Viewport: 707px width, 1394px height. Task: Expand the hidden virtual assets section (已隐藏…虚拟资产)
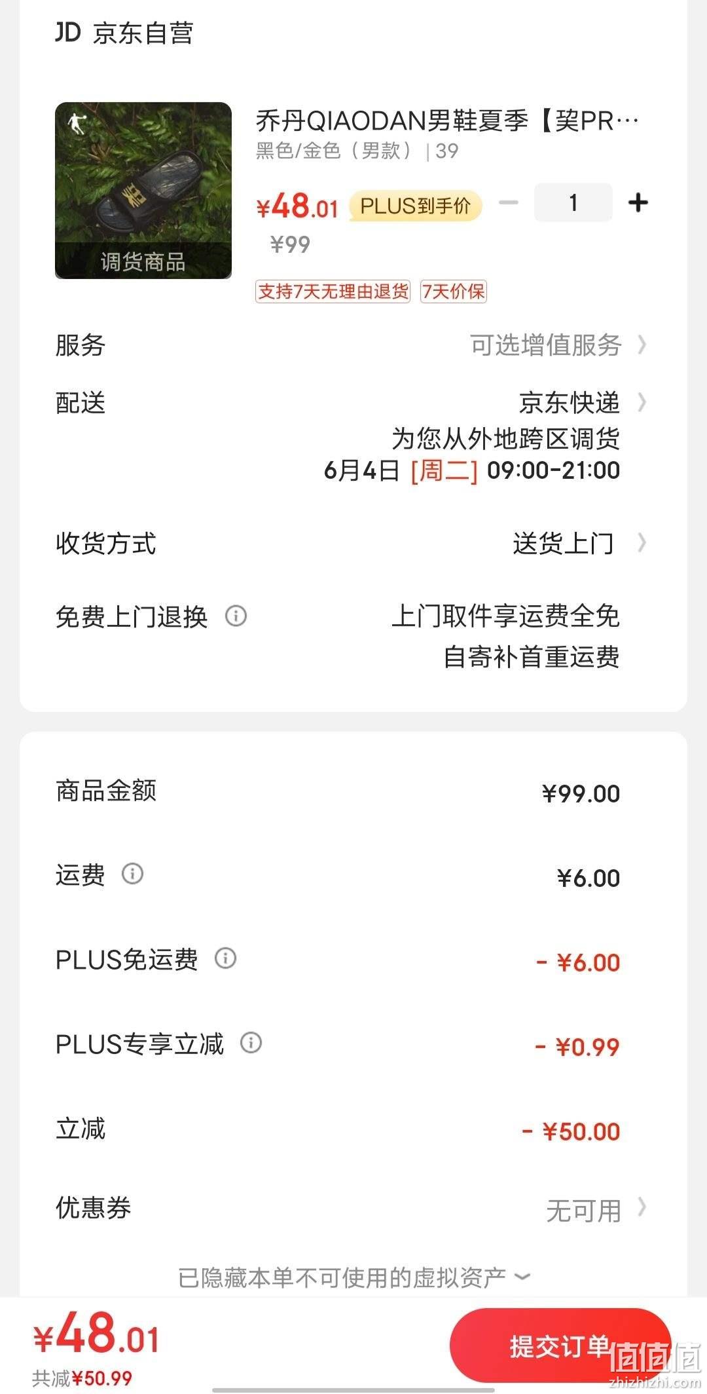tap(353, 1277)
